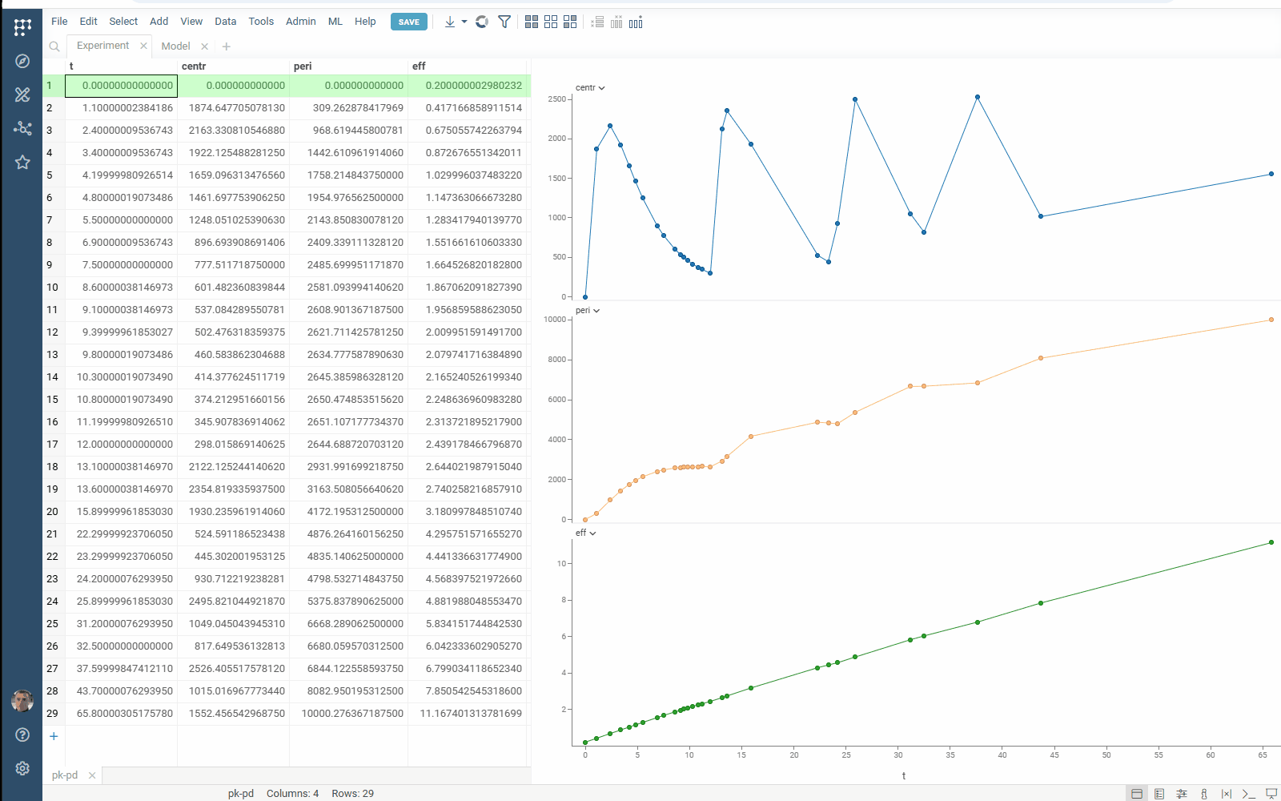Switch to the Model tab
This screenshot has width=1281, height=801.
pyautogui.click(x=175, y=46)
